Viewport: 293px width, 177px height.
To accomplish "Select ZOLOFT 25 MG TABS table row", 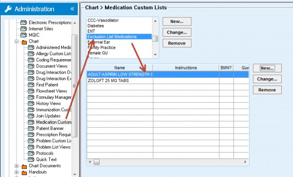I will pyautogui.click(x=168, y=81).
